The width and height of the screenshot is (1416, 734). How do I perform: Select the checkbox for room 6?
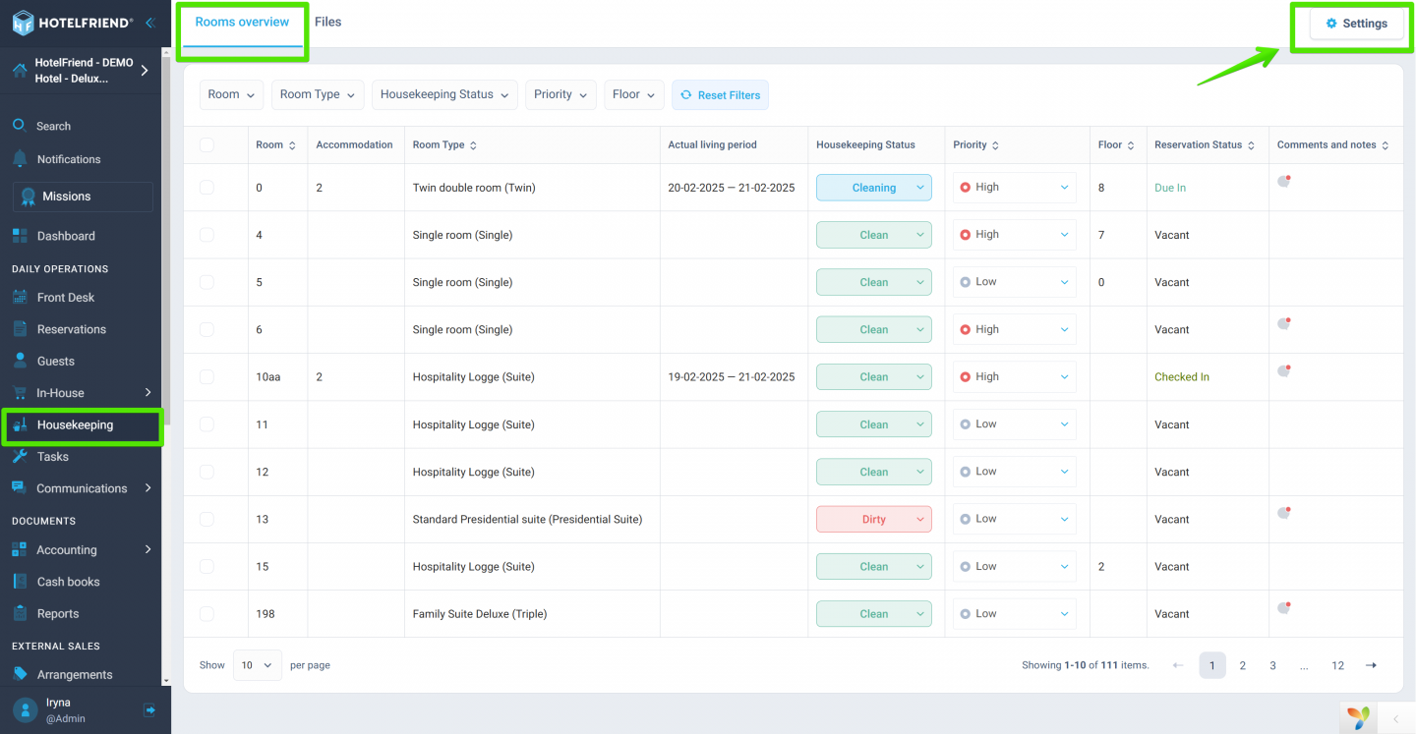coord(206,329)
